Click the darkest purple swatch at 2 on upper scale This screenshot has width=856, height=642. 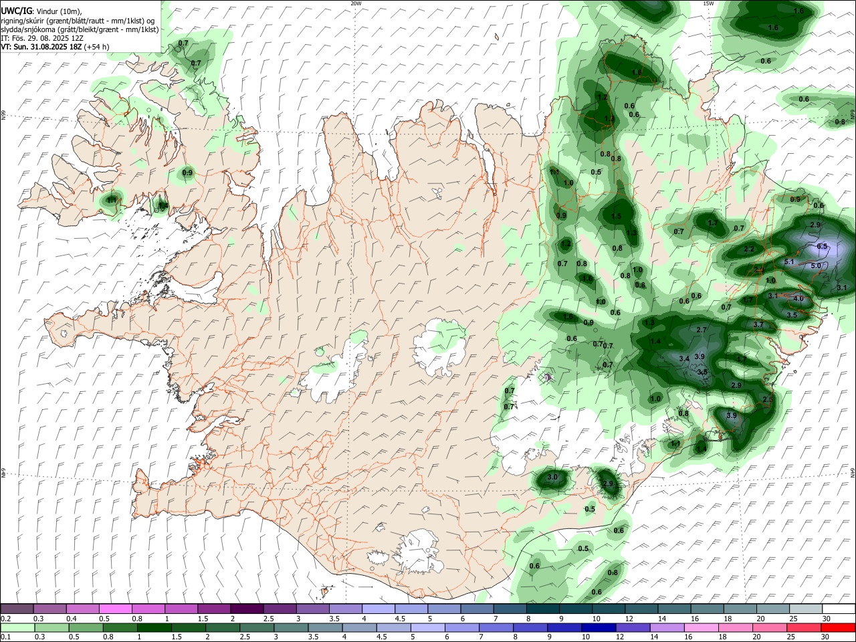pos(246,609)
